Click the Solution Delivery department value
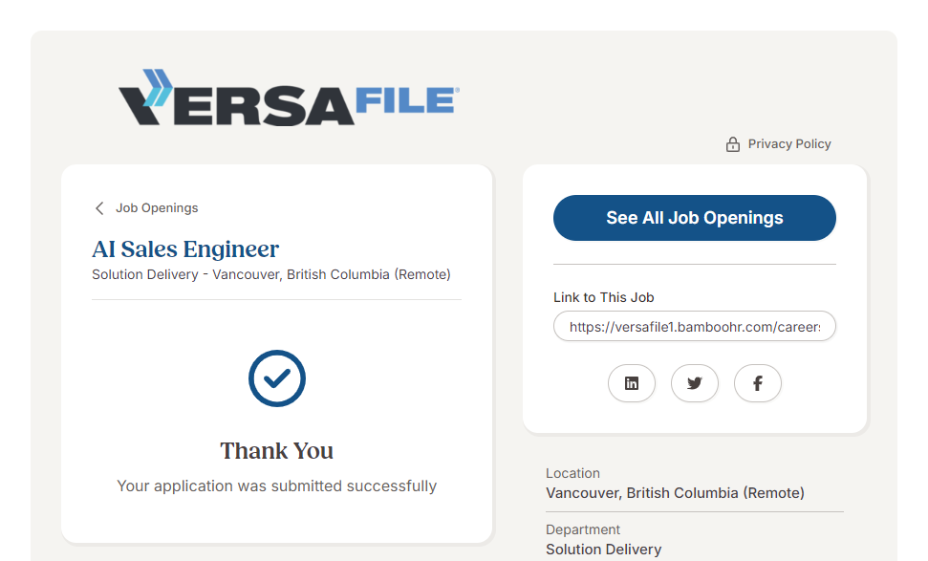The height and width of the screenshot is (561, 928). click(603, 550)
